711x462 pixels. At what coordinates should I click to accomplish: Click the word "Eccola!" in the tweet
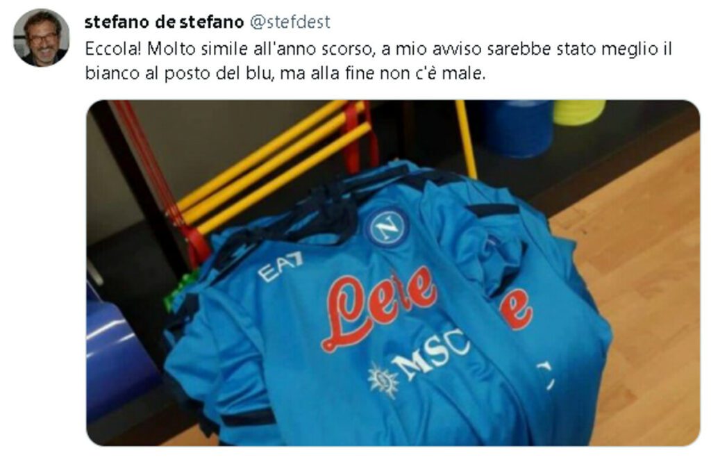(113, 49)
